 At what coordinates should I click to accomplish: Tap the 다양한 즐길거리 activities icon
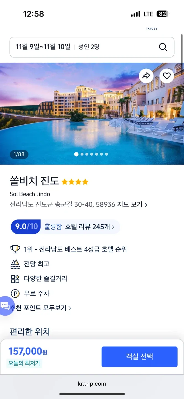pyautogui.click(x=15, y=279)
